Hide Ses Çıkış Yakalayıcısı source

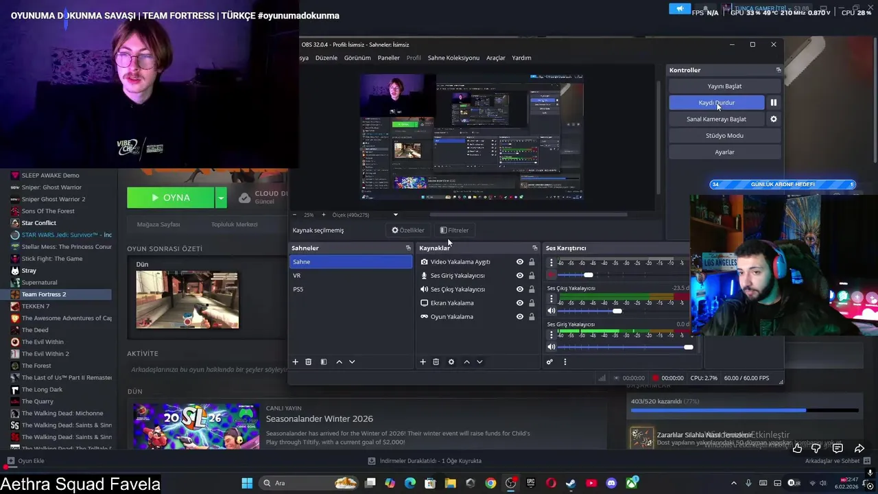click(x=520, y=289)
